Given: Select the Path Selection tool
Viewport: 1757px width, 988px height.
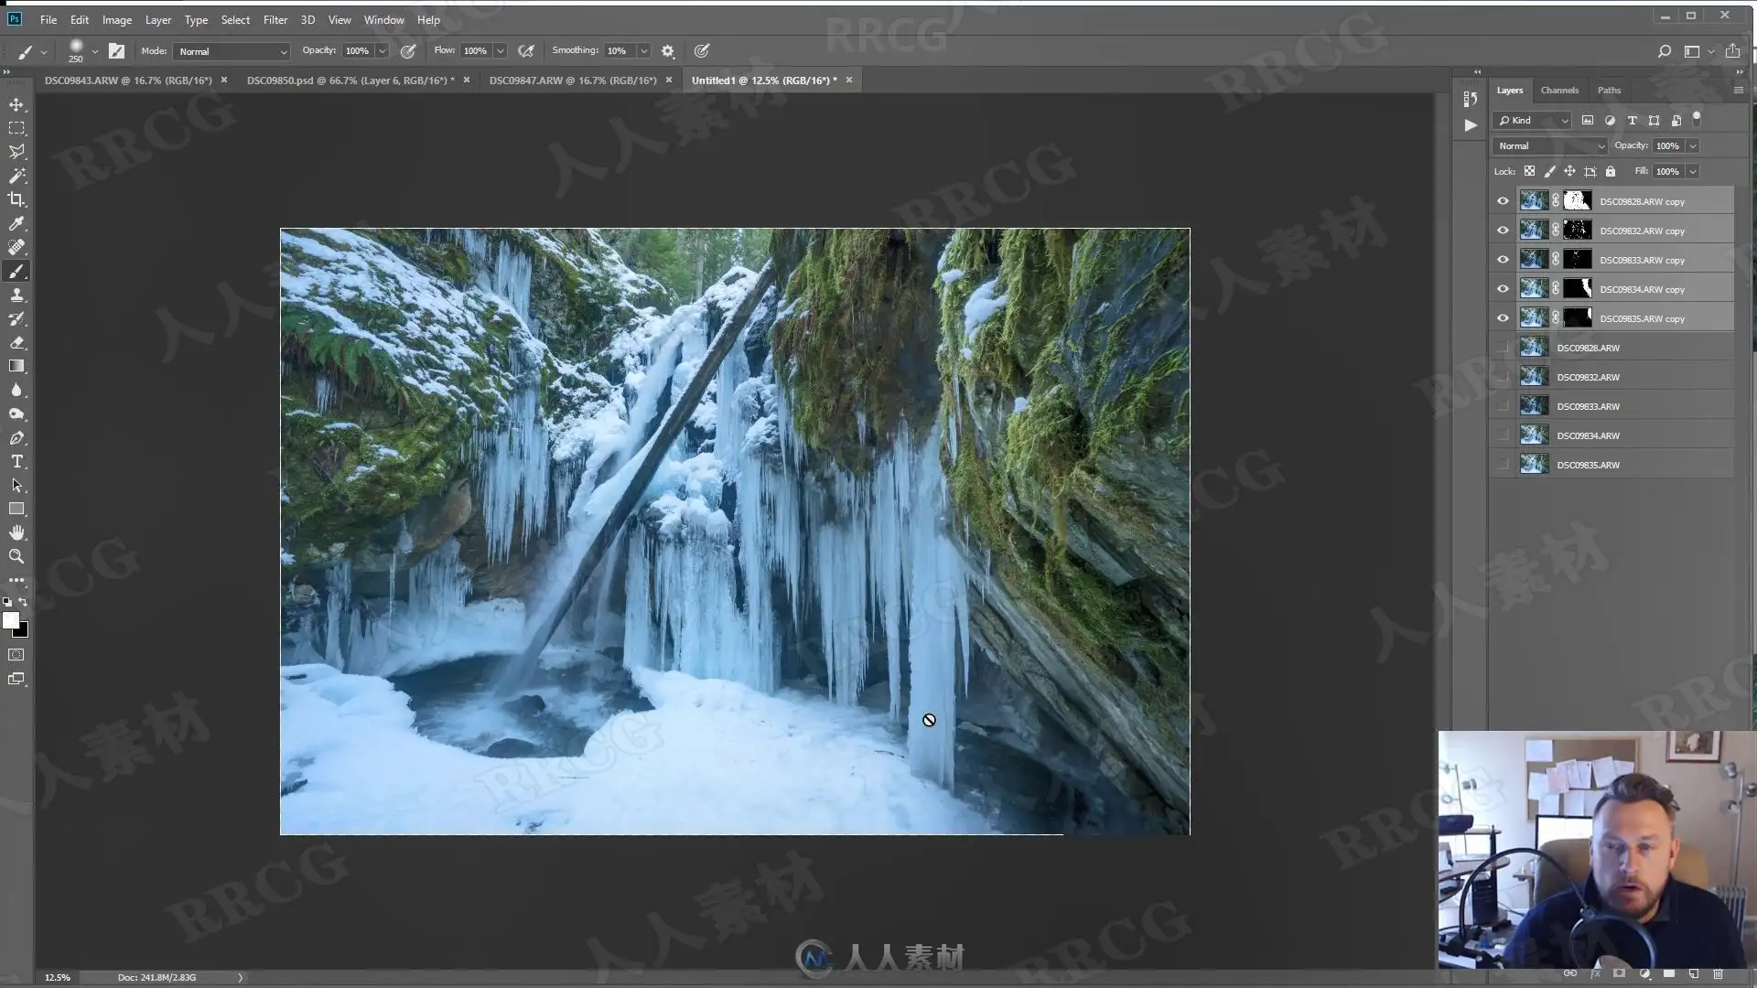Looking at the screenshot, I should [16, 486].
